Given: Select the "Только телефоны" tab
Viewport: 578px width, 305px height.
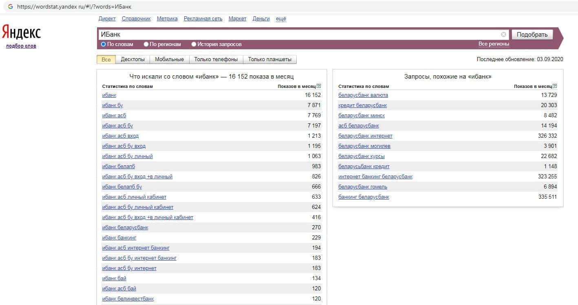Looking at the screenshot, I should coord(216,59).
